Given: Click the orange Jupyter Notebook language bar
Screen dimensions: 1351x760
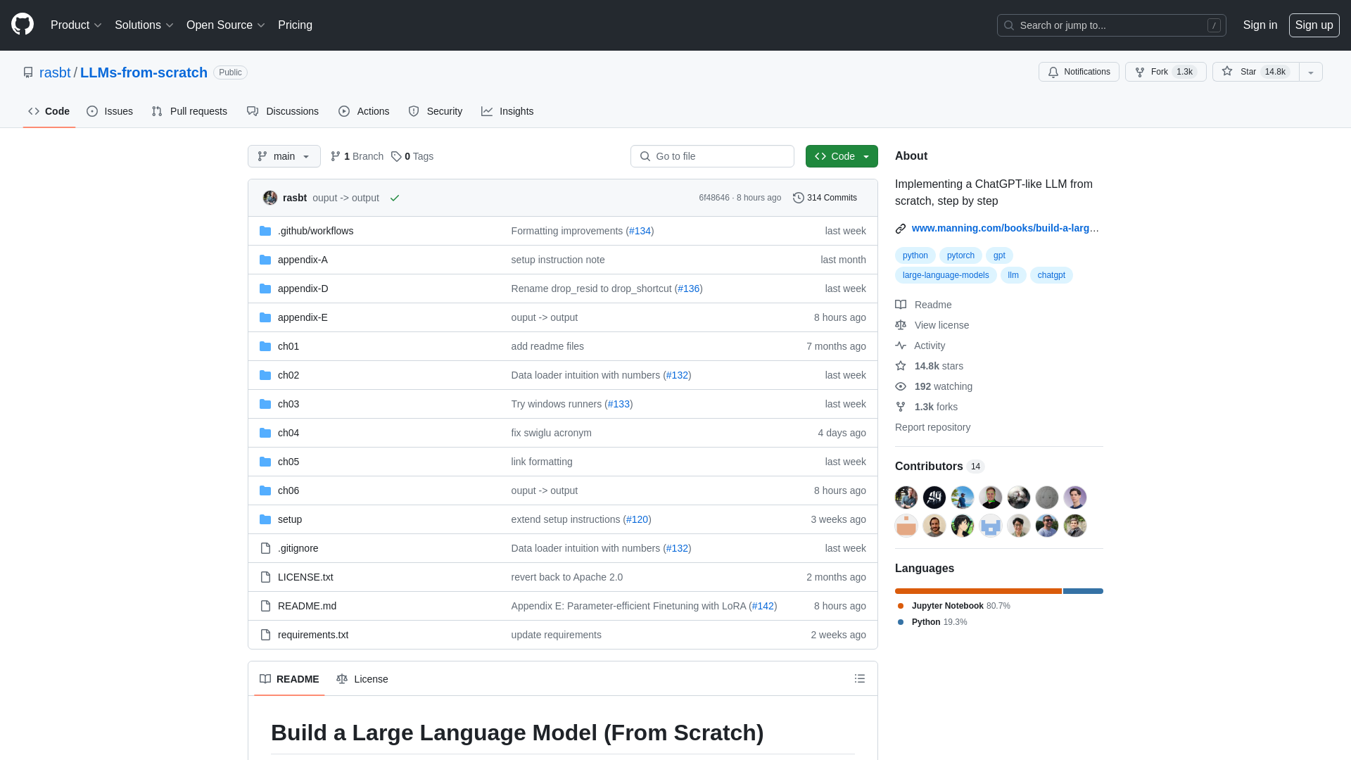Looking at the screenshot, I should [978, 591].
